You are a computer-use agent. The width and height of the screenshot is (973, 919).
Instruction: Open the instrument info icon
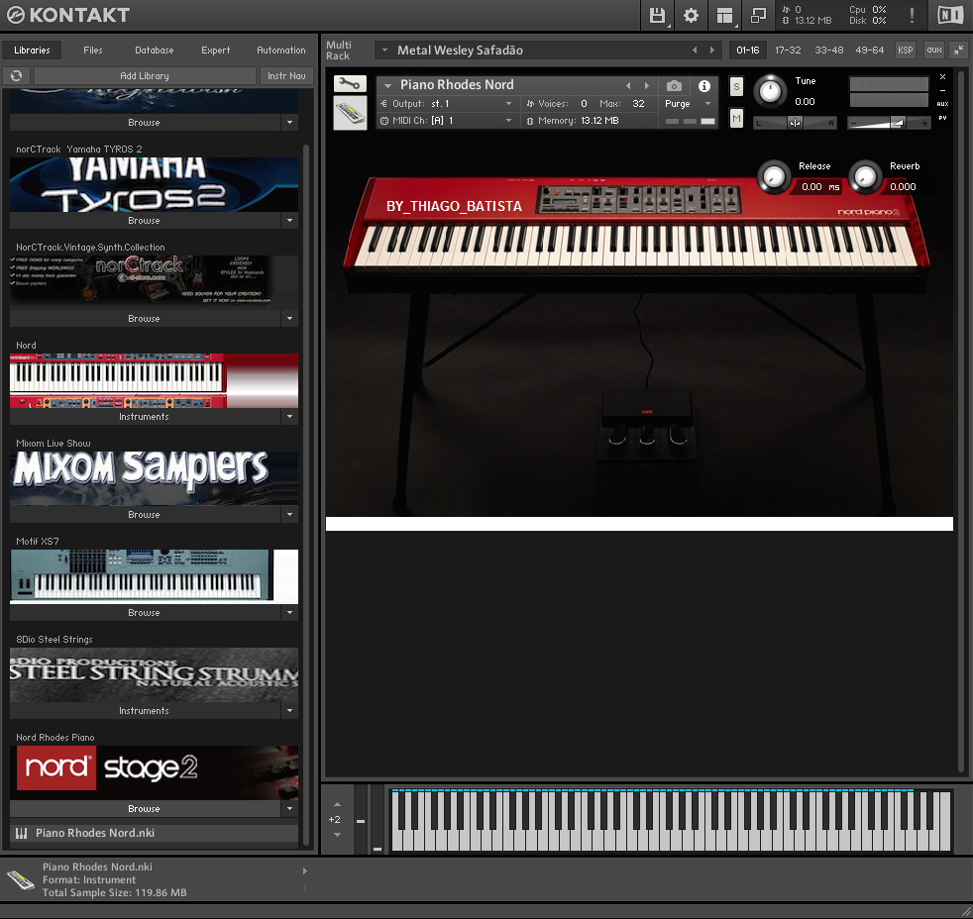pyautogui.click(x=704, y=85)
